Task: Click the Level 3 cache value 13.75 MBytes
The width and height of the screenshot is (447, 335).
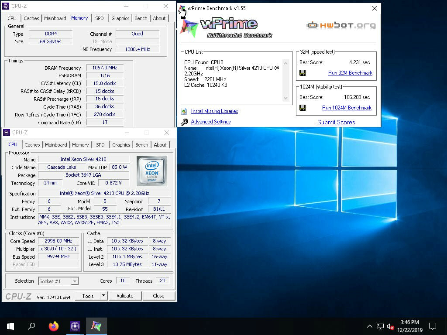Action: pyautogui.click(x=127, y=264)
